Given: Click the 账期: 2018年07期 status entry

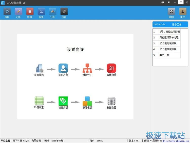Looking at the screenshot, I should [54, 141].
